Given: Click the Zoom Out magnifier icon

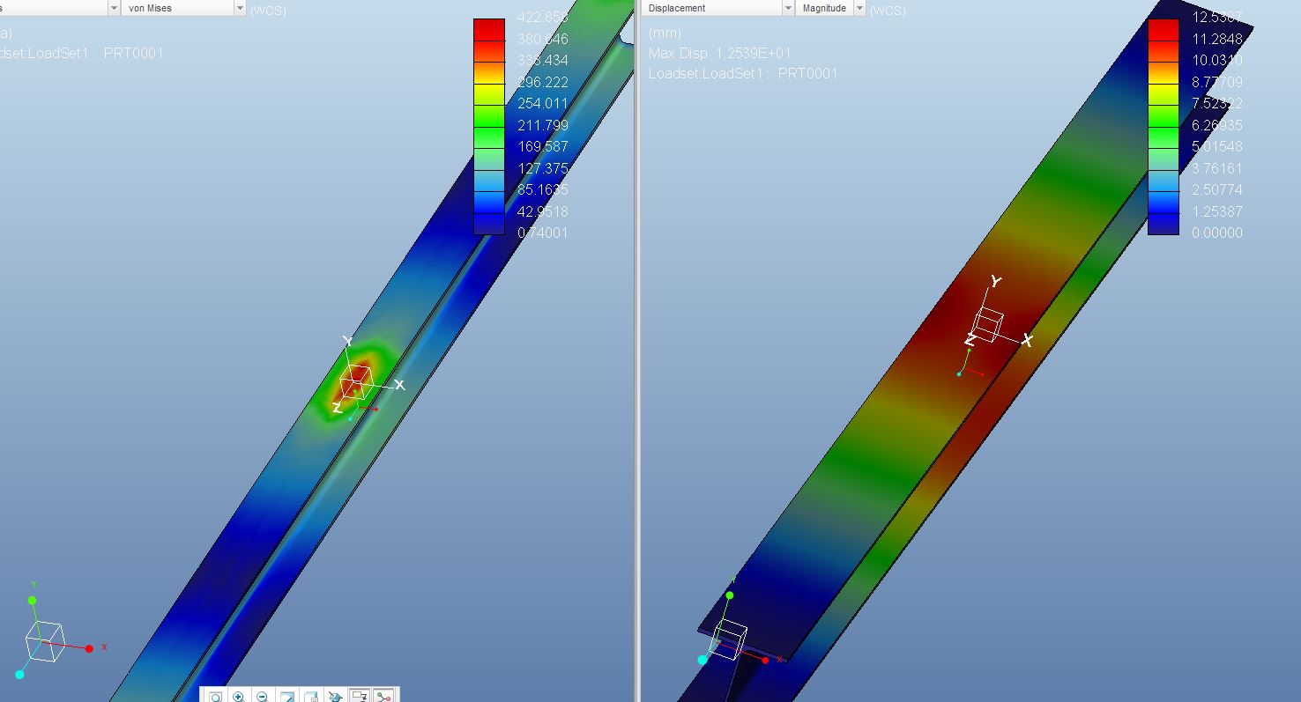Looking at the screenshot, I should click(x=262, y=696).
